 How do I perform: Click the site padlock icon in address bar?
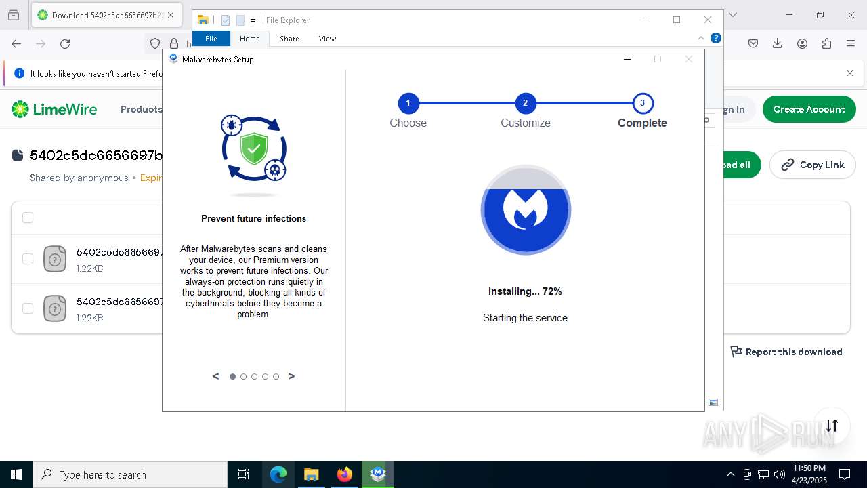[174, 43]
